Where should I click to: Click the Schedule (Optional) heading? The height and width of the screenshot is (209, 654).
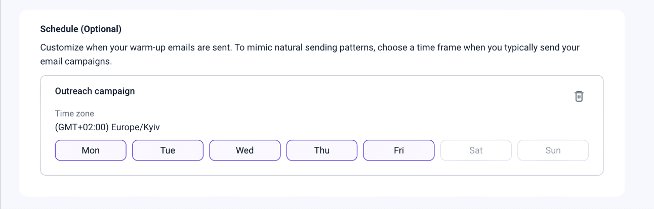tap(81, 29)
